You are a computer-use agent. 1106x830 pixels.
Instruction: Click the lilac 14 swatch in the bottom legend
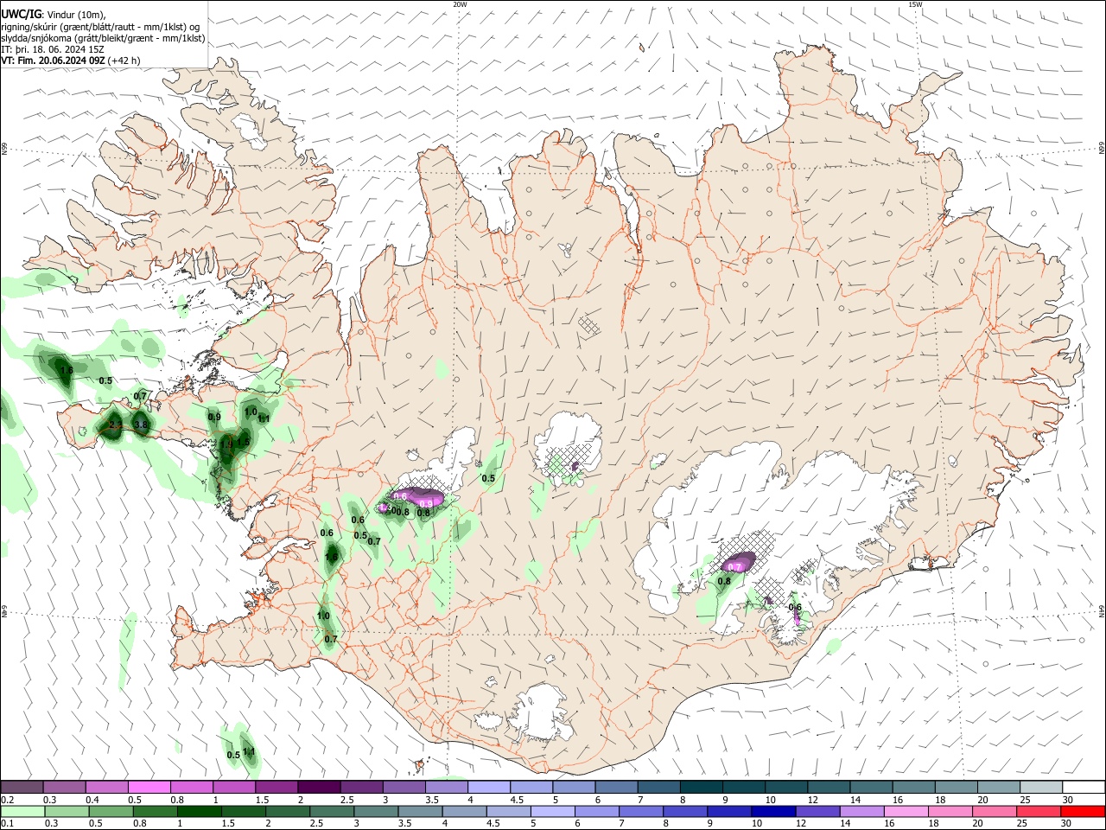[x=861, y=811]
